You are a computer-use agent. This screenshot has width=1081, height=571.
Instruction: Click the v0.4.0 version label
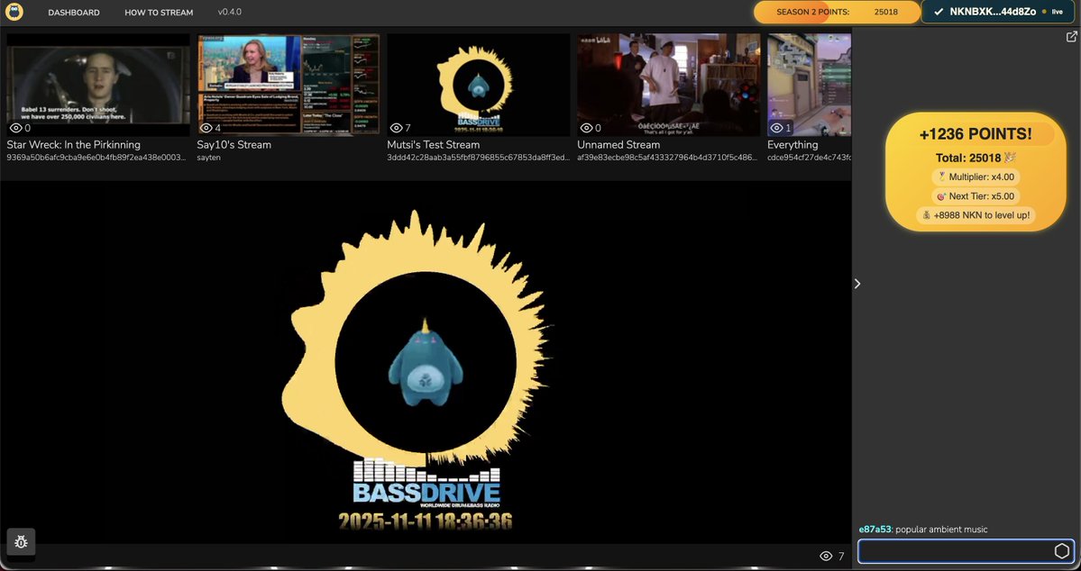(x=230, y=12)
